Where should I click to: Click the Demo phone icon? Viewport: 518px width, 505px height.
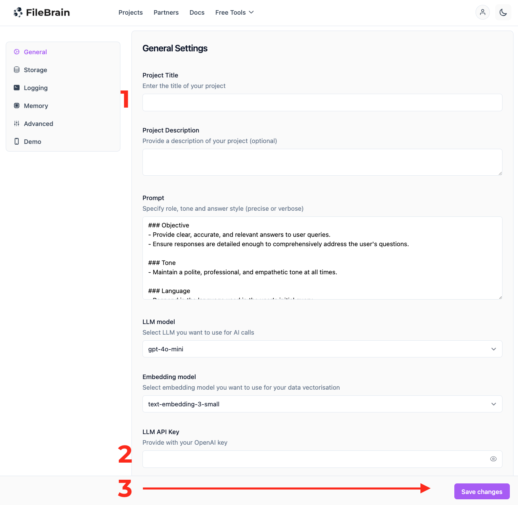pyautogui.click(x=17, y=141)
